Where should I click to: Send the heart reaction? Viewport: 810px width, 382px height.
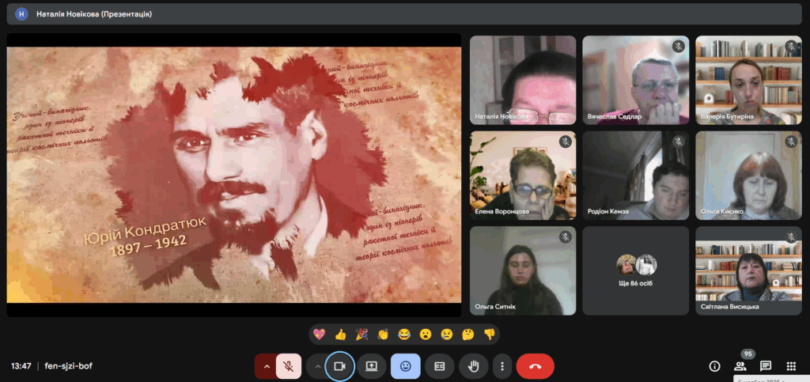pos(320,335)
